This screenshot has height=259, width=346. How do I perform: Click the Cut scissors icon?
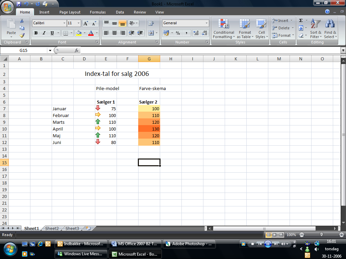click(x=22, y=21)
